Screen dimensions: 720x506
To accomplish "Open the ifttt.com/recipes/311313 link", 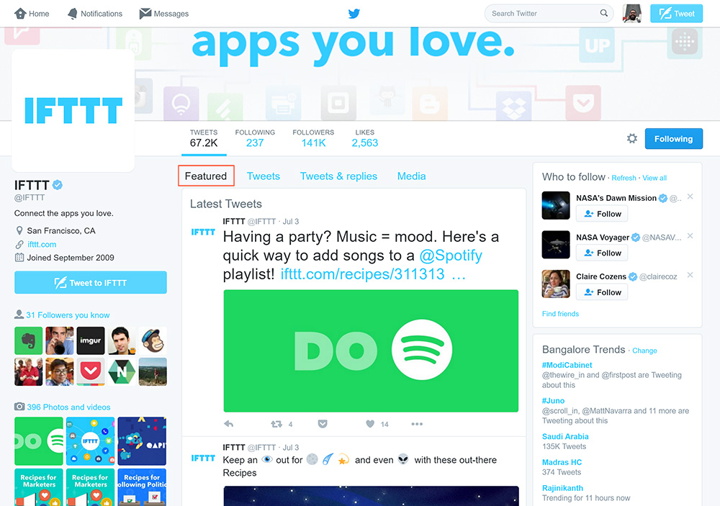I will (362, 274).
